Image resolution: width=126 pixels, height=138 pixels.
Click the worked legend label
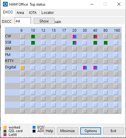tap(14, 127)
